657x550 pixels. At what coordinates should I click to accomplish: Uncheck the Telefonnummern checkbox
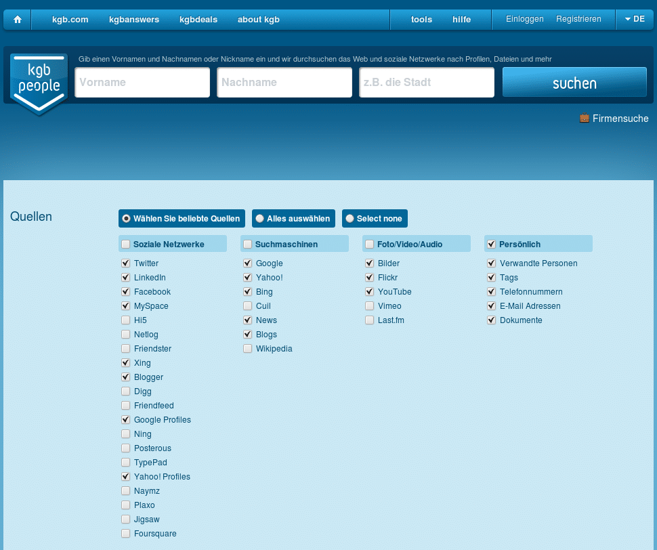492,291
